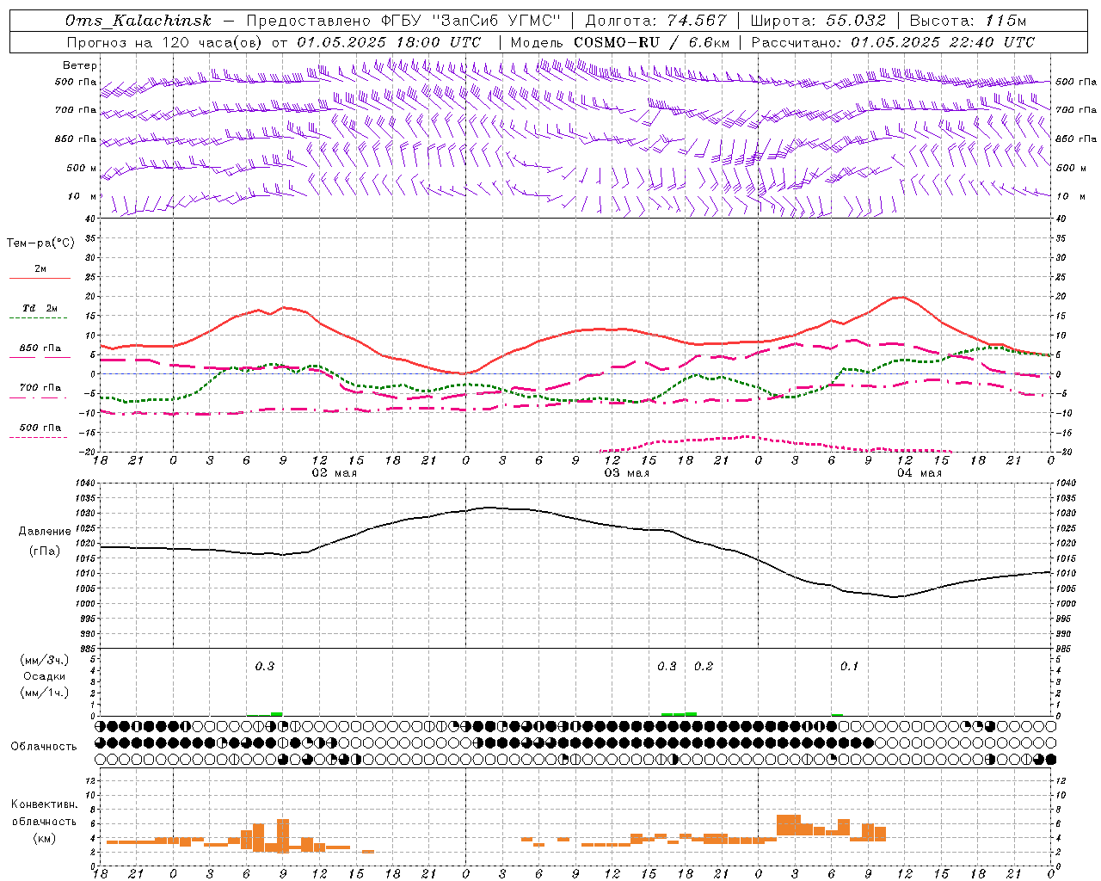The image size is (1101, 881).
Task: Click the station name Oms_Kalachinsk in the header
Action: (138, 21)
